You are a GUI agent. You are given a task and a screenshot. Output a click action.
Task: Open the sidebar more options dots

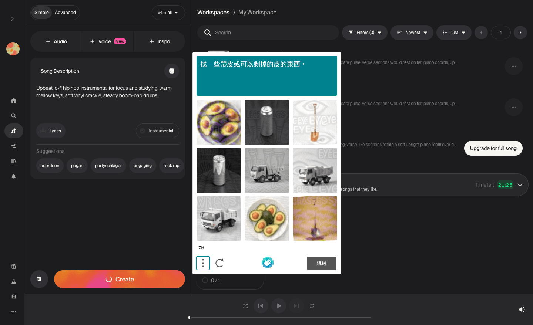pyautogui.click(x=14, y=312)
